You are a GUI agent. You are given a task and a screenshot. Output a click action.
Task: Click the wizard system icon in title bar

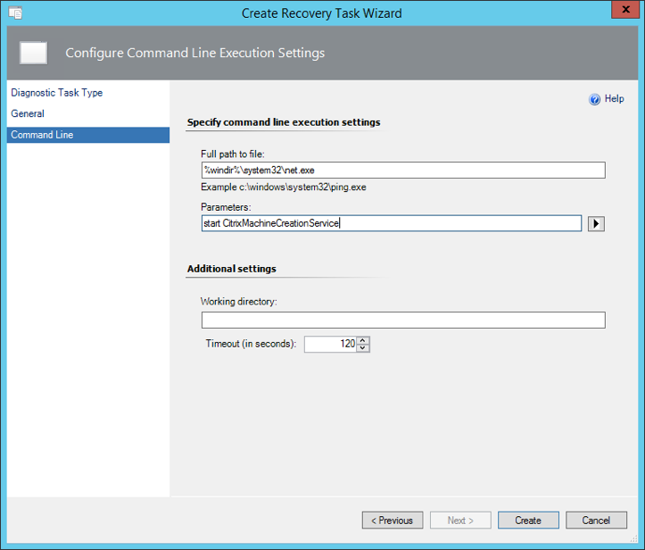15,13
